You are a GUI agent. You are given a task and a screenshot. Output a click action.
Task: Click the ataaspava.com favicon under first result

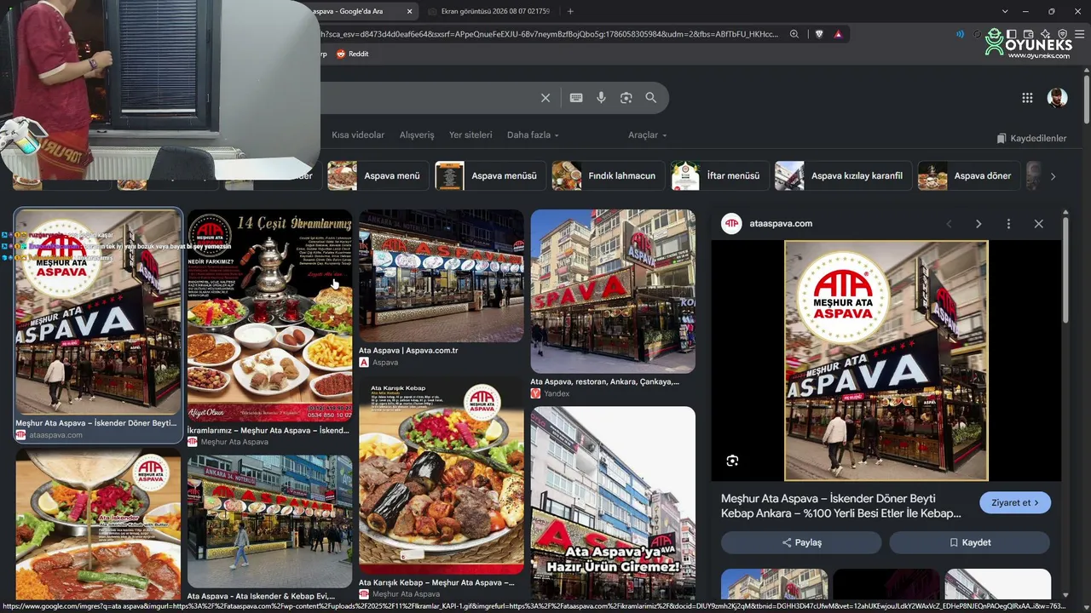tap(21, 435)
